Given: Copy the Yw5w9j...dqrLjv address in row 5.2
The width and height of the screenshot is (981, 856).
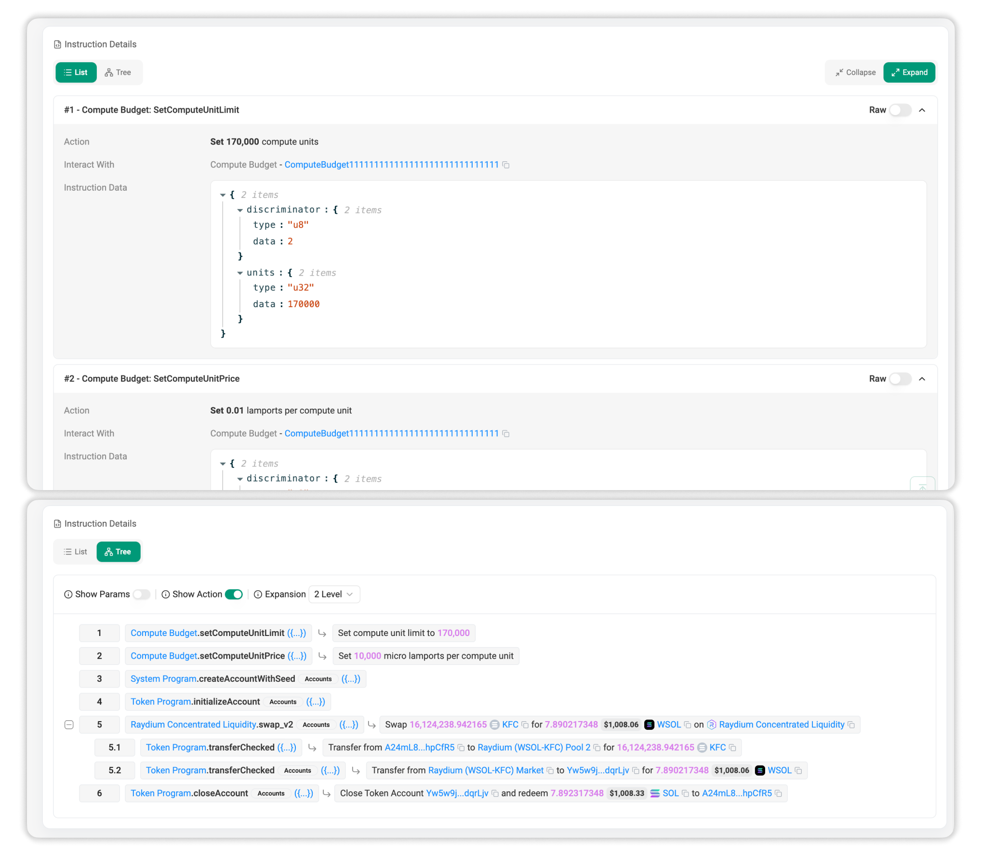Looking at the screenshot, I should 635,770.
